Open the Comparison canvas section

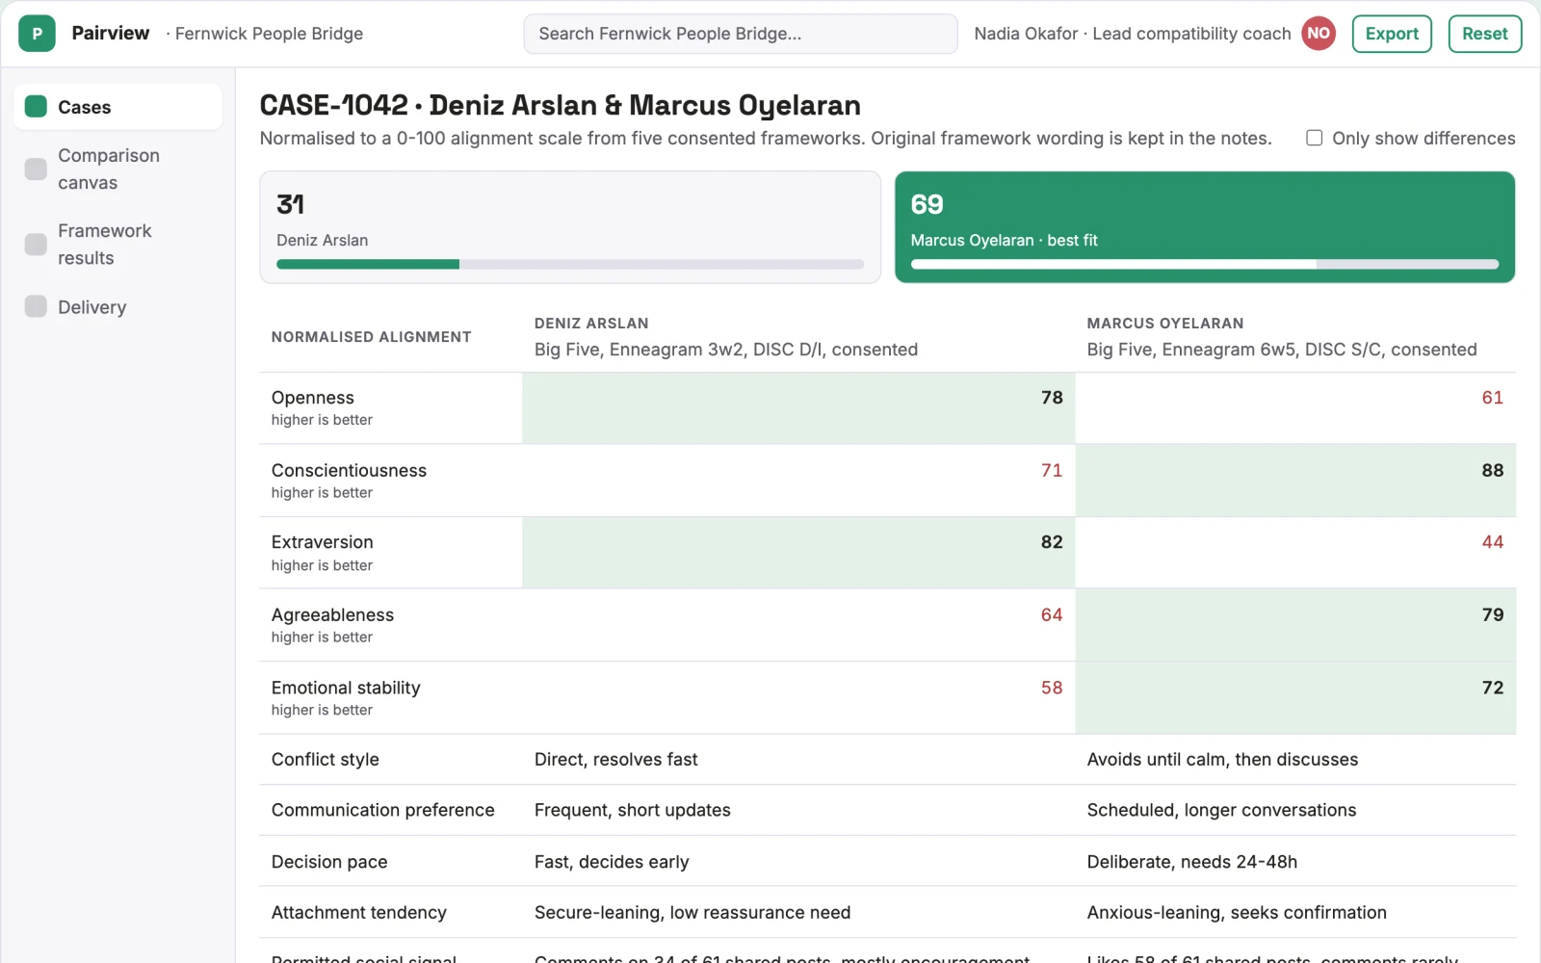118,169
